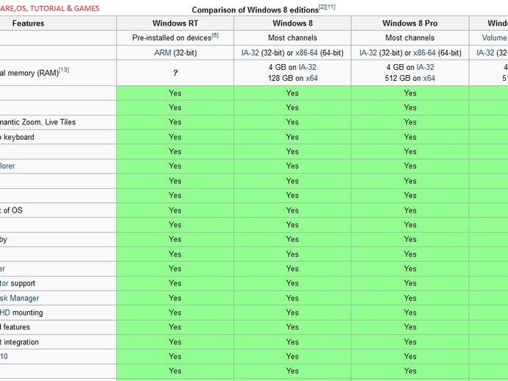Open the IA-32 architecture link in Windows 8 Pro column
This screenshot has height=381, width=508.
(368, 53)
